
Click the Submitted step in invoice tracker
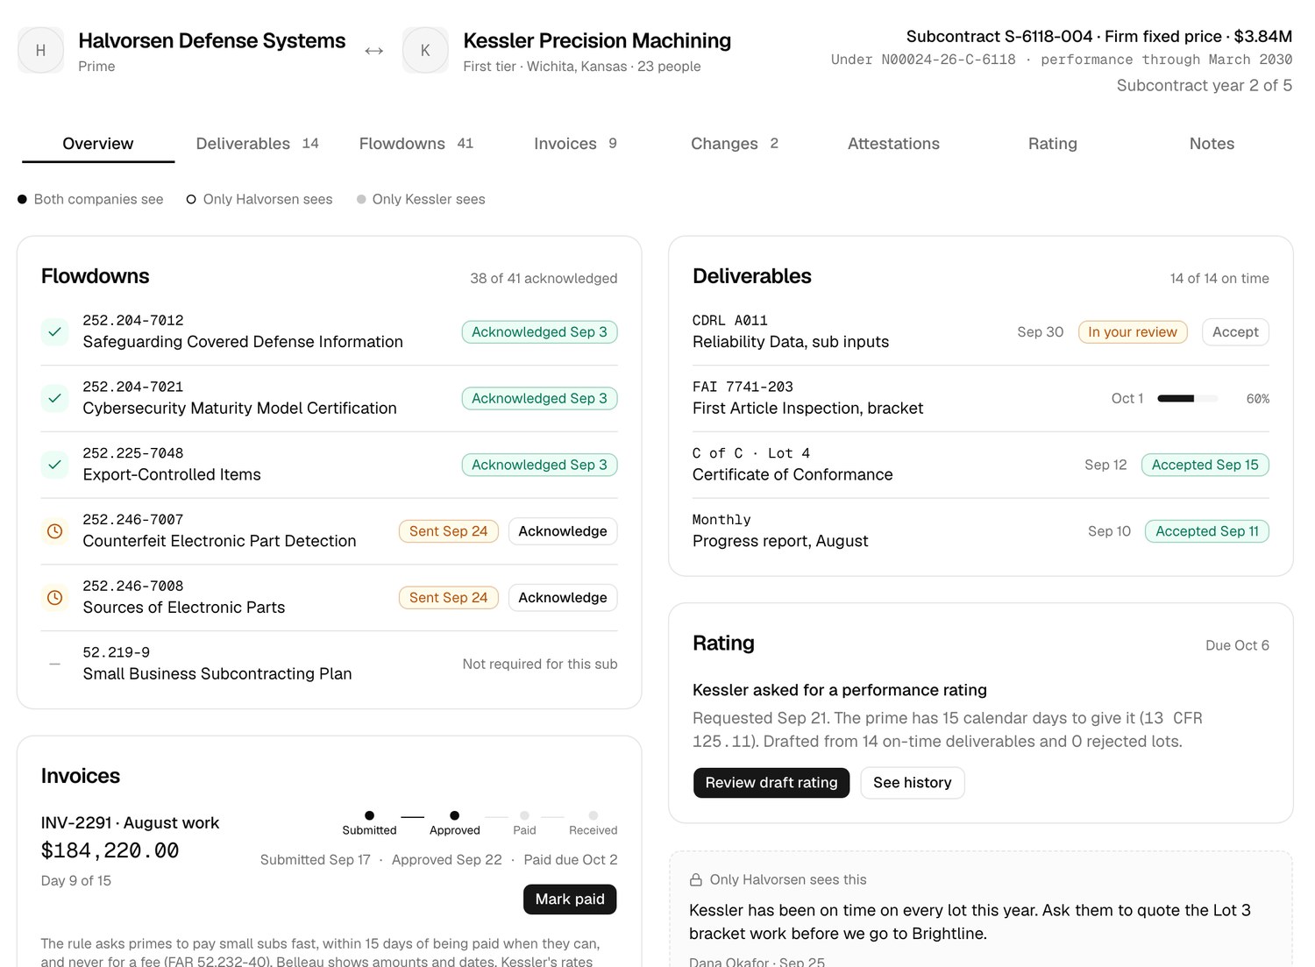tap(369, 823)
